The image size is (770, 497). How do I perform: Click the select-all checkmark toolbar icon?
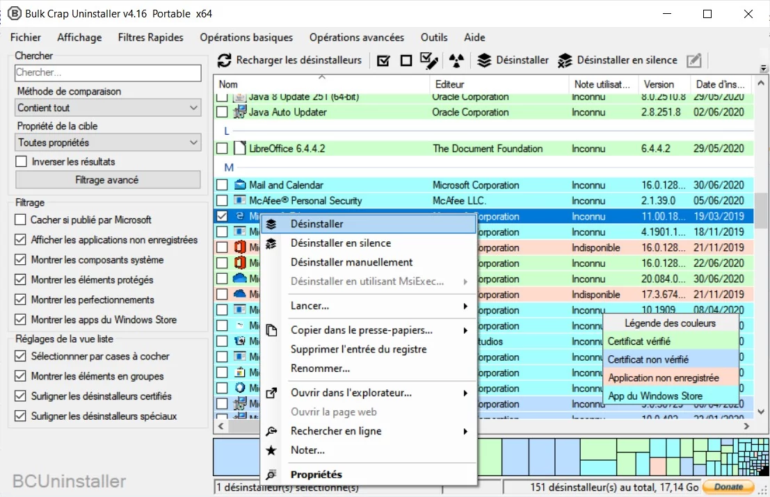click(383, 60)
